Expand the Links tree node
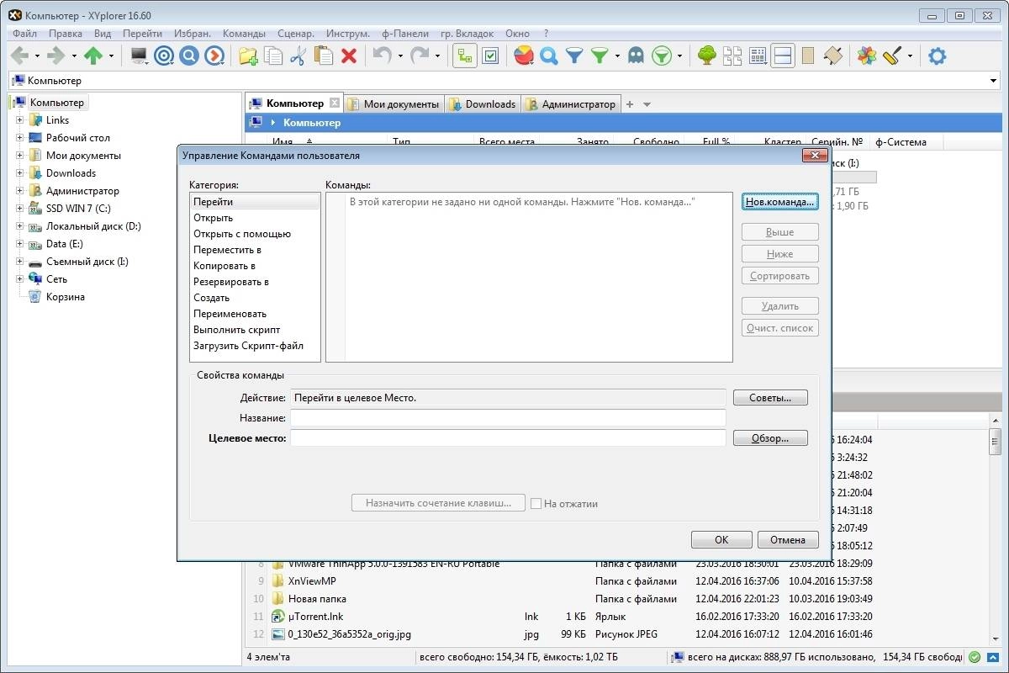The height and width of the screenshot is (673, 1009). tap(20, 120)
